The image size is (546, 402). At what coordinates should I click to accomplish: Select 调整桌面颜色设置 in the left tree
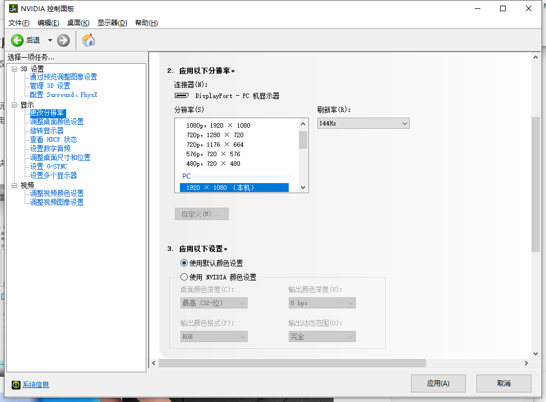tap(57, 121)
